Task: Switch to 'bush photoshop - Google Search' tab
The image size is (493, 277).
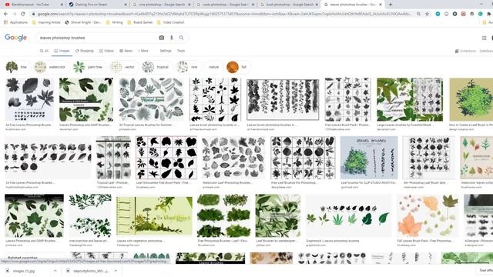Action: click(289, 5)
